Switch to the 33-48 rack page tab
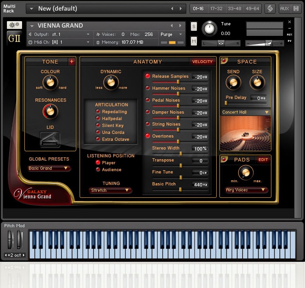 (234, 9)
